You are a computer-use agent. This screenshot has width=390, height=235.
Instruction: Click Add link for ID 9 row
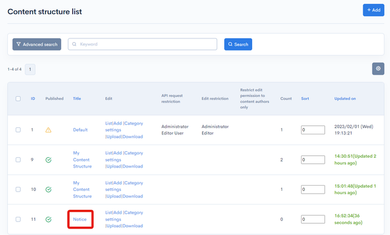[x=118, y=153]
